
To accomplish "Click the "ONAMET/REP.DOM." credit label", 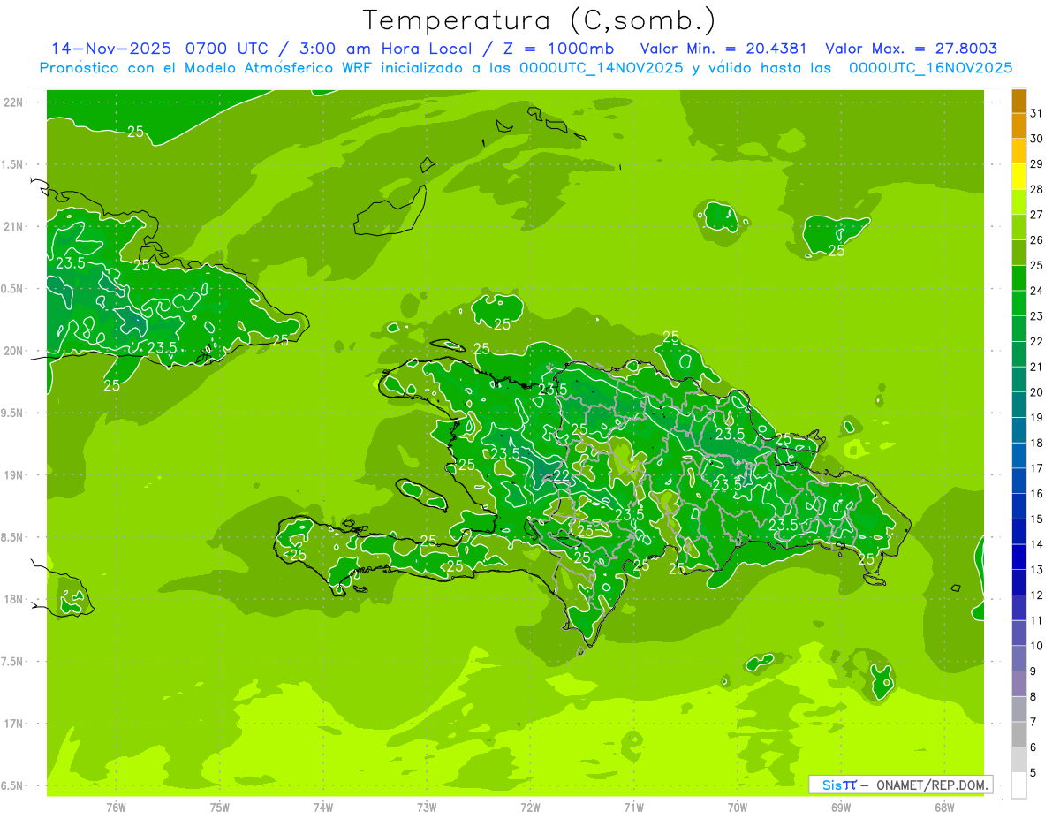I will tap(932, 785).
